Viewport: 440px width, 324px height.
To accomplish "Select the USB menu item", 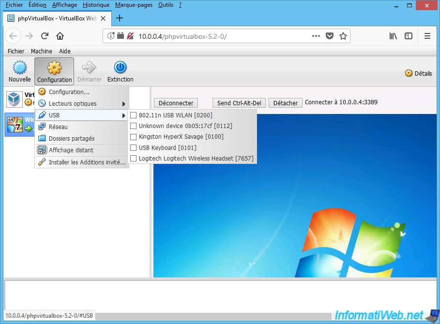I will (82, 115).
